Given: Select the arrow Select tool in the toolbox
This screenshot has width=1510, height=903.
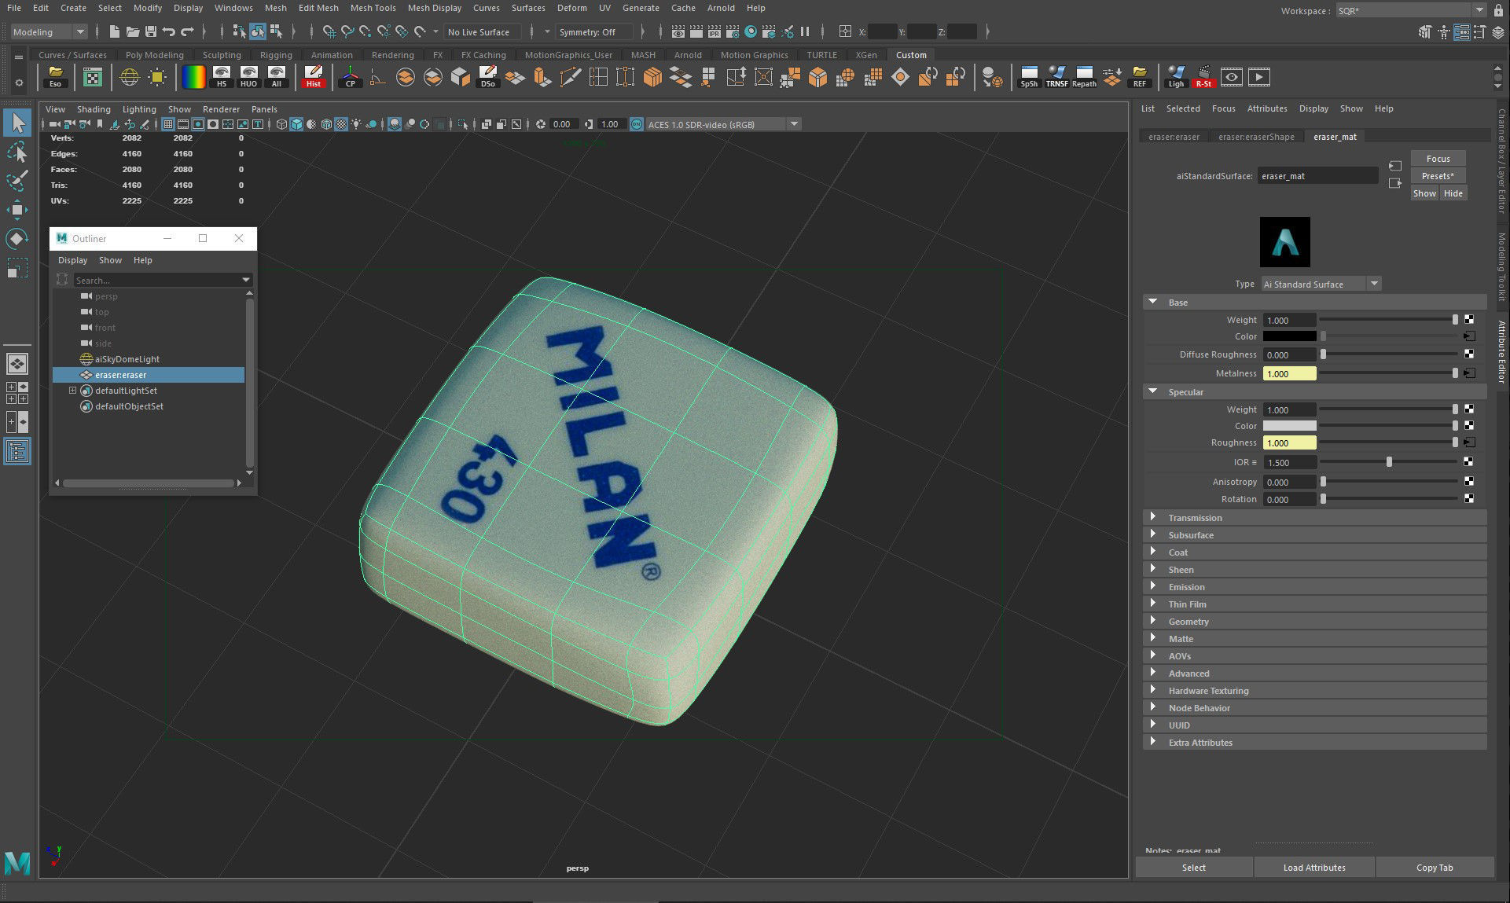Looking at the screenshot, I should pyautogui.click(x=17, y=123).
